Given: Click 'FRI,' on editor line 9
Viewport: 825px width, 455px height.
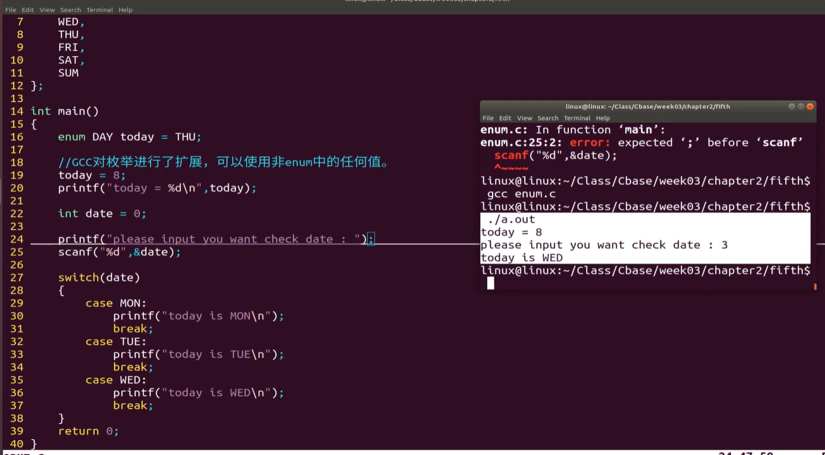Looking at the screenshot, I should [x=71, y=48].
